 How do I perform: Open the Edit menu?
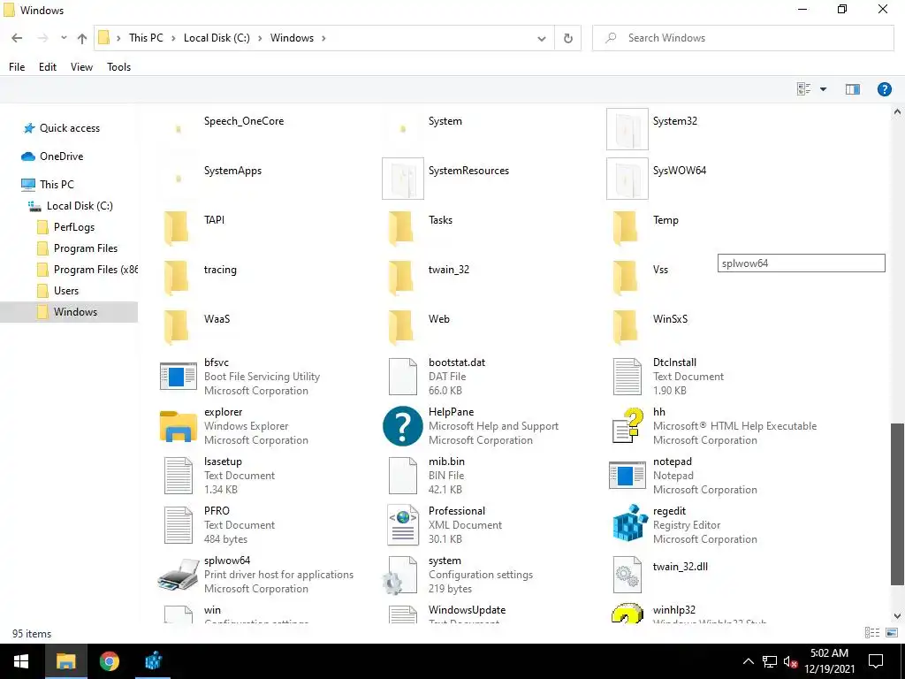[x=48, y=67]
